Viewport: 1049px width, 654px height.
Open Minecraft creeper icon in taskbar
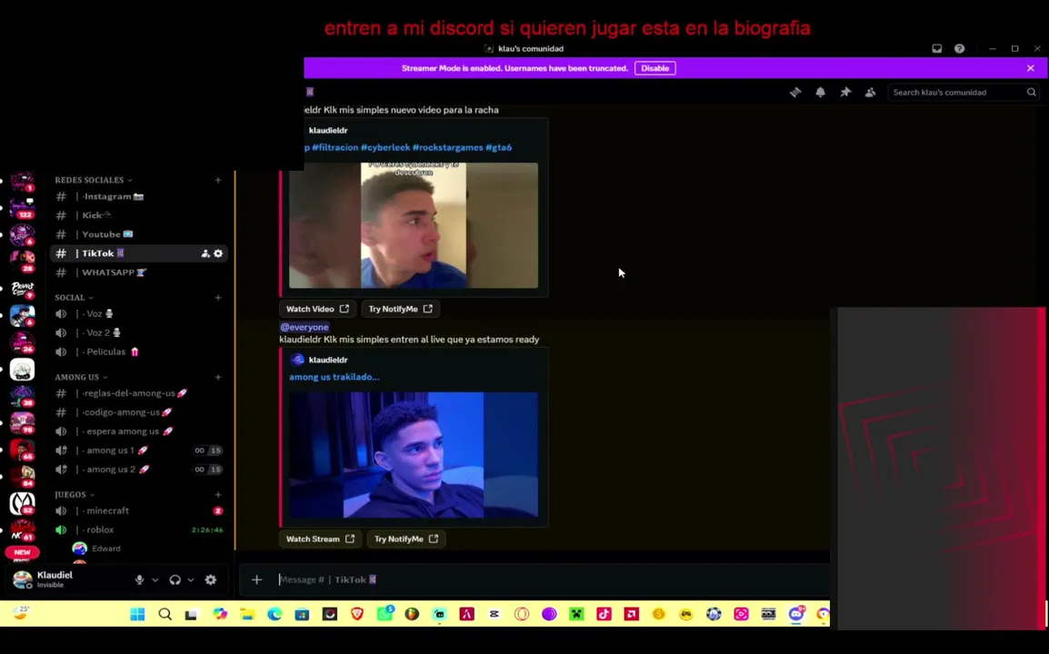pyautogui.click(x=576, y=614)
